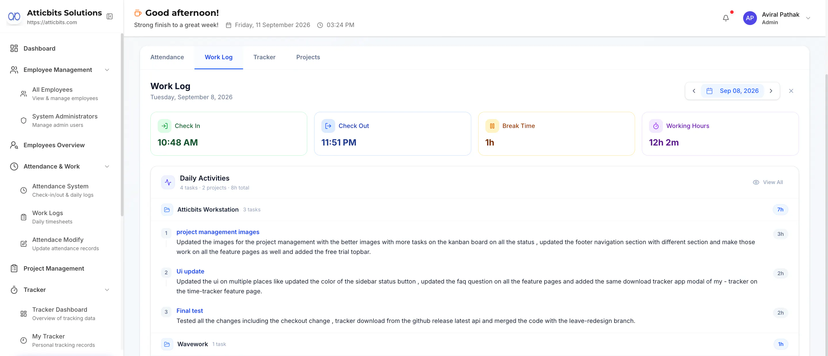Click the Daily Activities pulse icon
This screenshot has height=356, width=828.
point(168,182)
